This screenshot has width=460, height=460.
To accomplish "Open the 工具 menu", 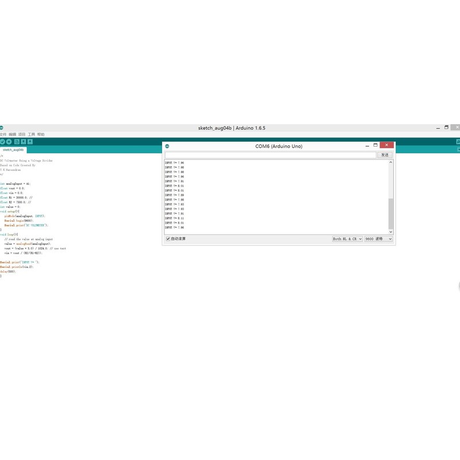I will [32, 135].
